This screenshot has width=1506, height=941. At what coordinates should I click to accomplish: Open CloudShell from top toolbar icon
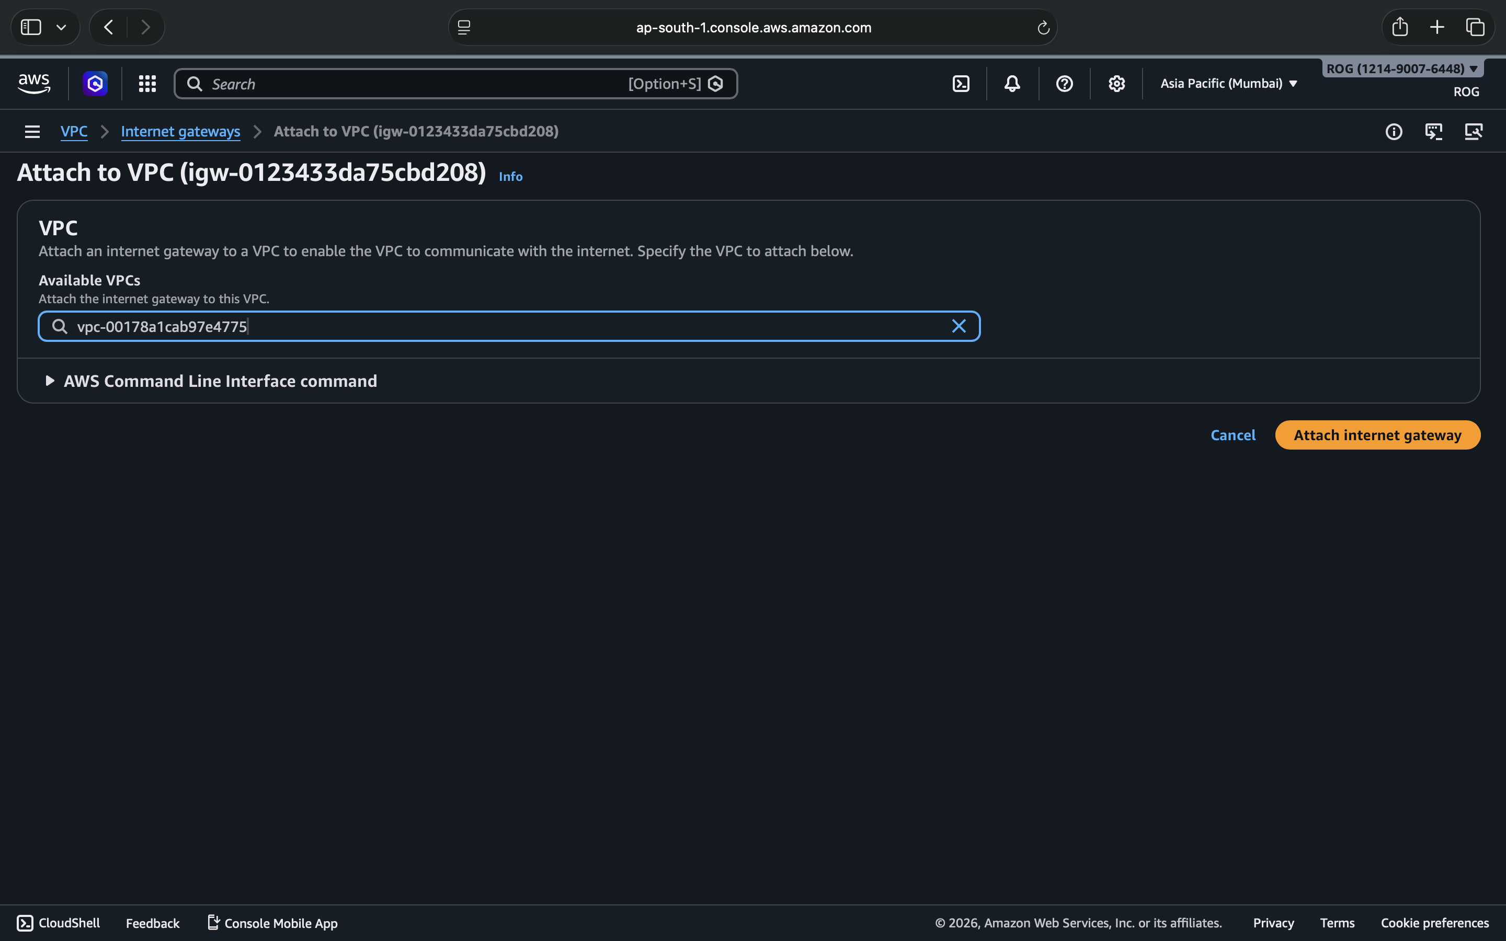[x=961, y=84]
